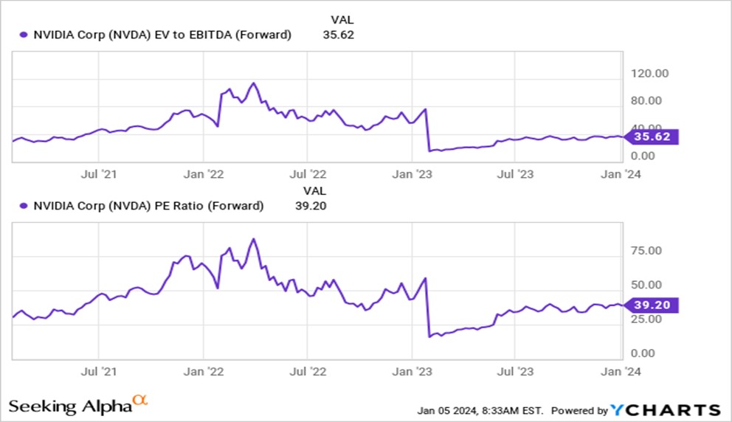Select the NVIDIA PE Ratio (Forward) legend label

[148, 206]
